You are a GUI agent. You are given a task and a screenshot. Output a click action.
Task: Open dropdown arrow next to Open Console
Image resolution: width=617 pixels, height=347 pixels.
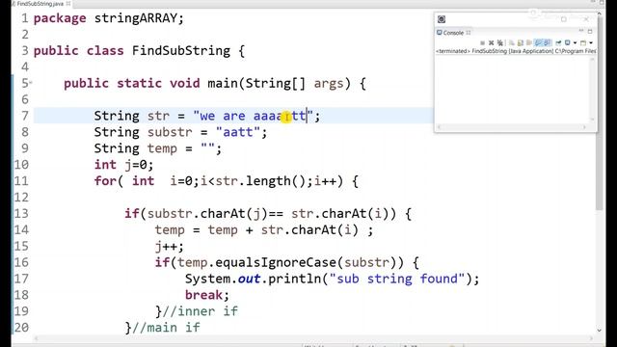[x=591, y=42]
